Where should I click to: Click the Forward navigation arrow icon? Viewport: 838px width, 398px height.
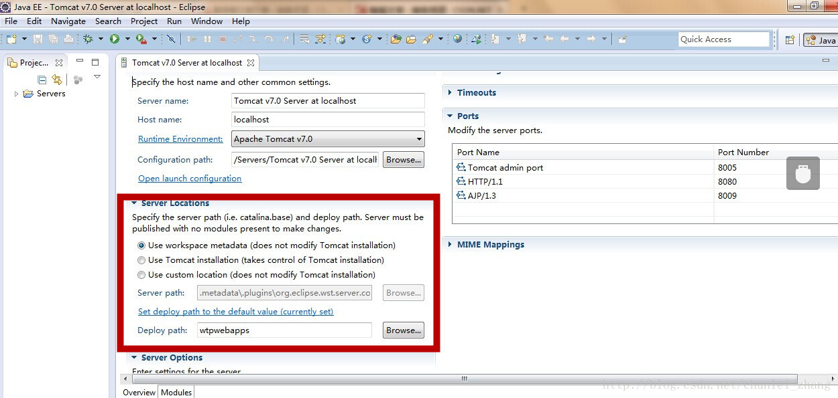(x=591, y=39)
